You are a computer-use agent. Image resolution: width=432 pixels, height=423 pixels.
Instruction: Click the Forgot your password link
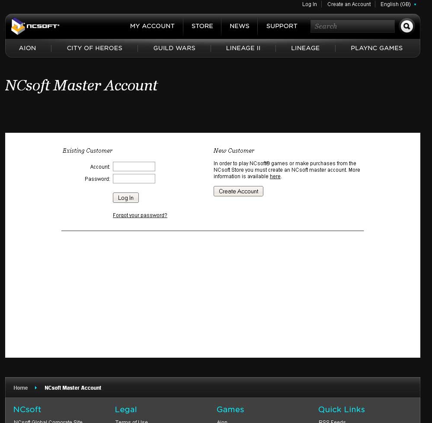tap(140, 215)
